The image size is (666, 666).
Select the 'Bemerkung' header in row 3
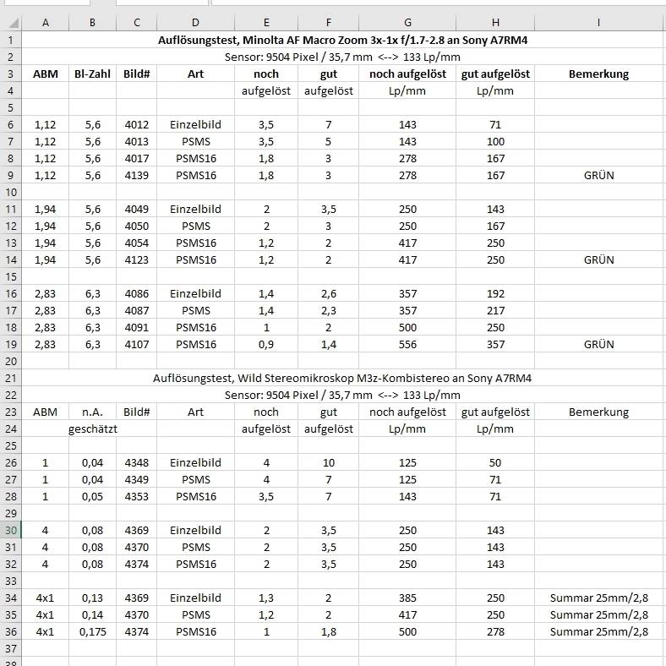pyautogui.click(x=598, y=74)
